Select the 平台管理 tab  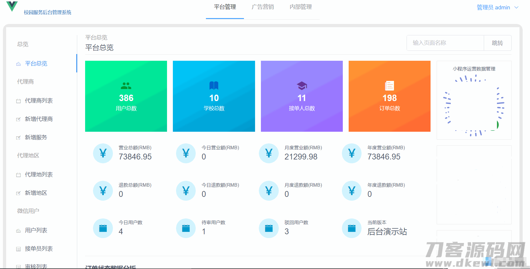click(x=225, y=7)
